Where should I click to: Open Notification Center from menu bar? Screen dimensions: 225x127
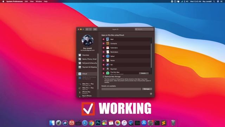coord(221,1)
